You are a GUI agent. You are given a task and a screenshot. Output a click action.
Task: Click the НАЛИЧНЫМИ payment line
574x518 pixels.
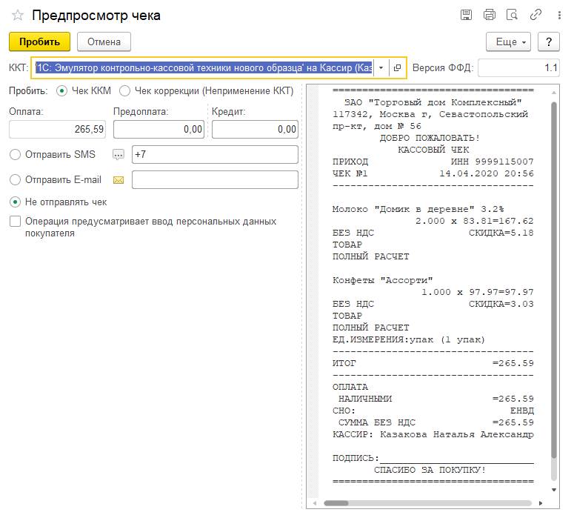[436, 399]
